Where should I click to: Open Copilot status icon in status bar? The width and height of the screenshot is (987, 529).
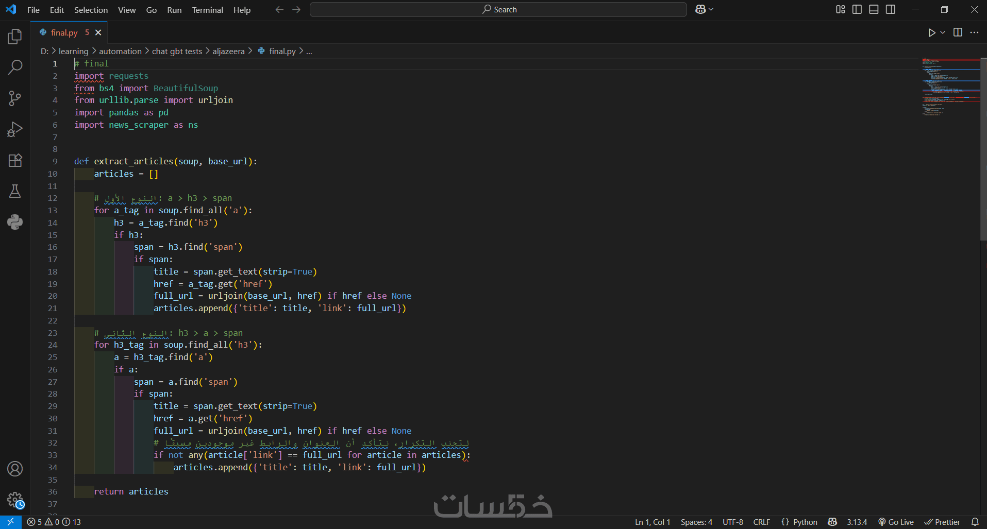(832, 522)
